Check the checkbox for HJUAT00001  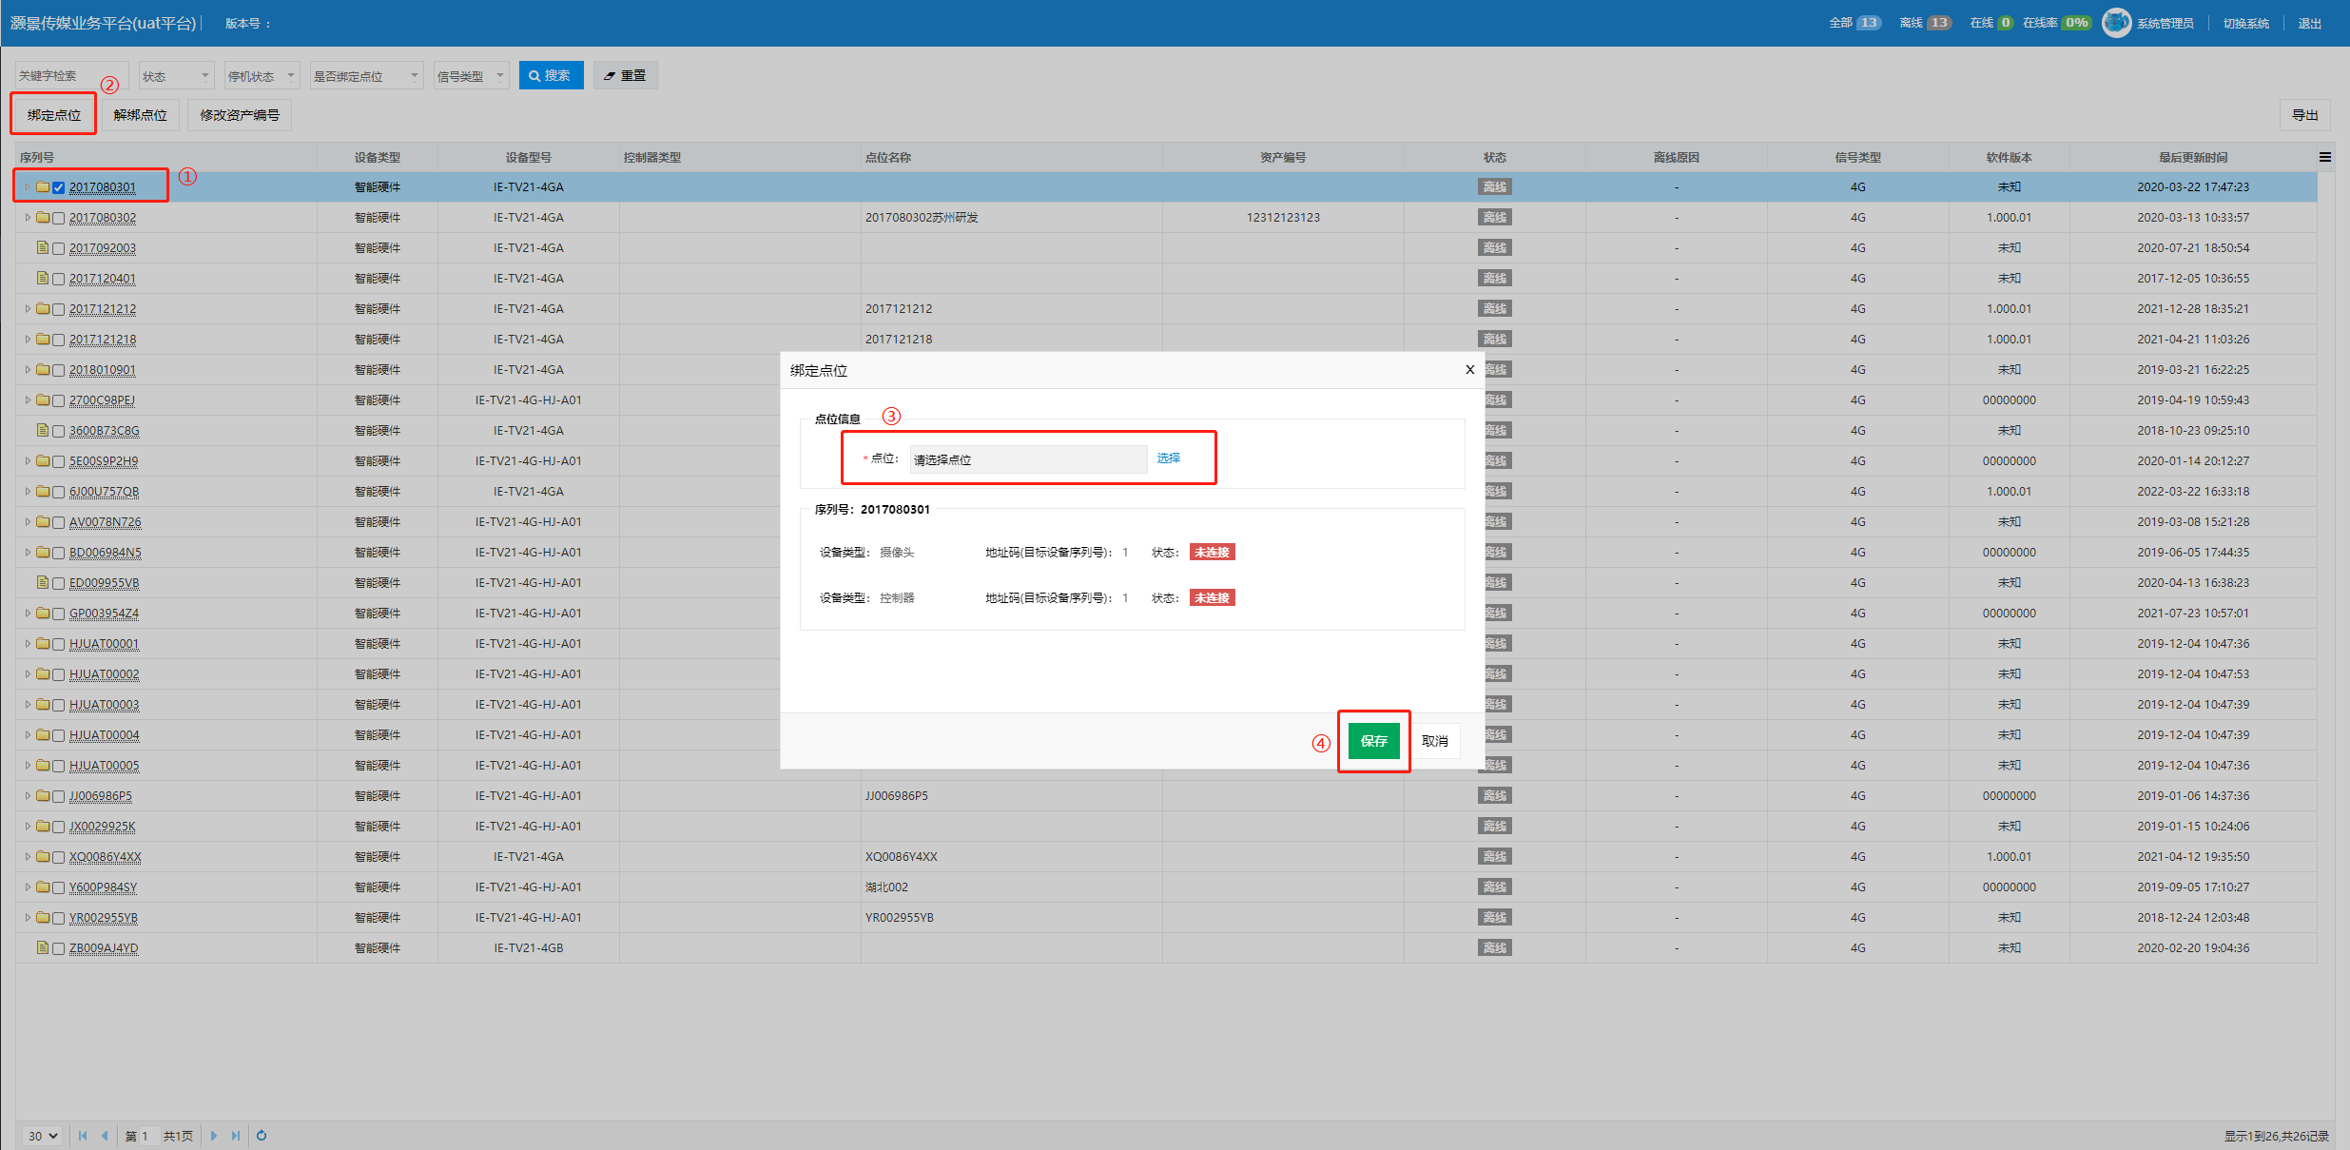click(x=59, y=644)
